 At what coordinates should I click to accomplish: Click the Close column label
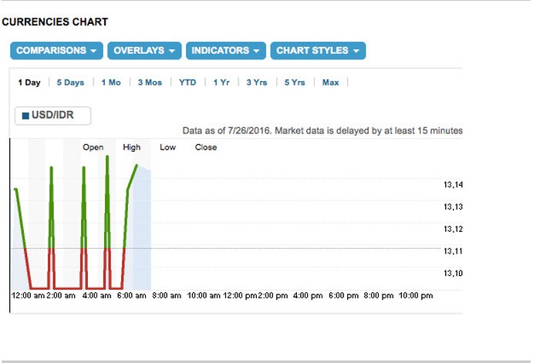205,147
